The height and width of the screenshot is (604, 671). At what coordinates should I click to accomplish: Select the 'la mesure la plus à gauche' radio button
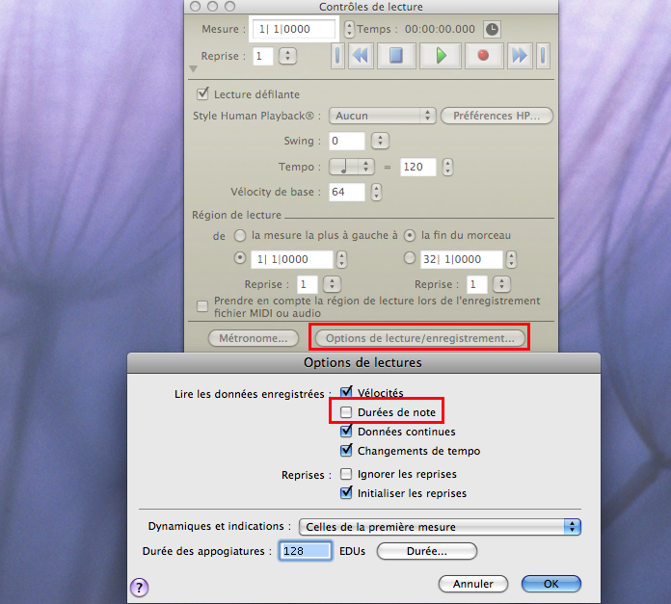tap(242, 235)
